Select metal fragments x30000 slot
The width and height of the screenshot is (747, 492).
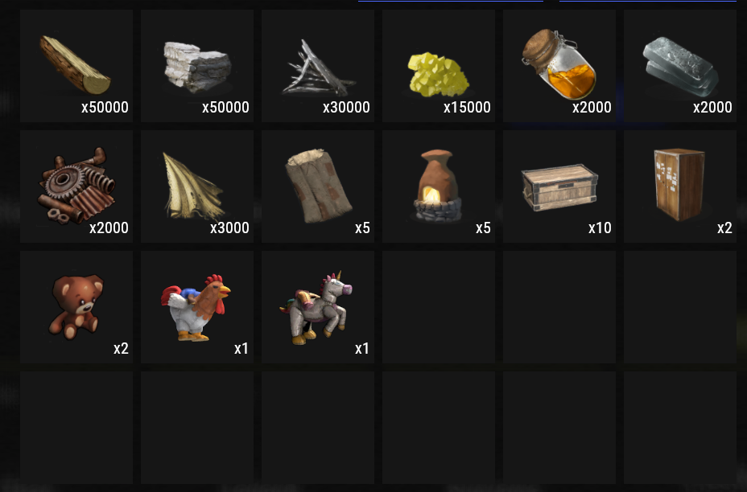[318, 66]
